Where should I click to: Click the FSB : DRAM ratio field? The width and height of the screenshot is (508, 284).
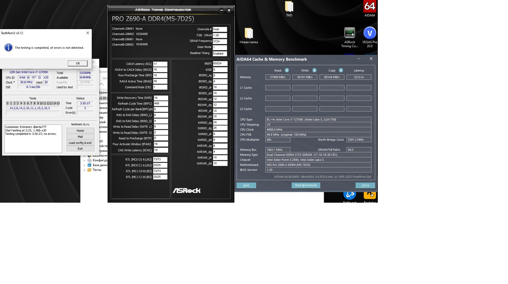(220, 35)
